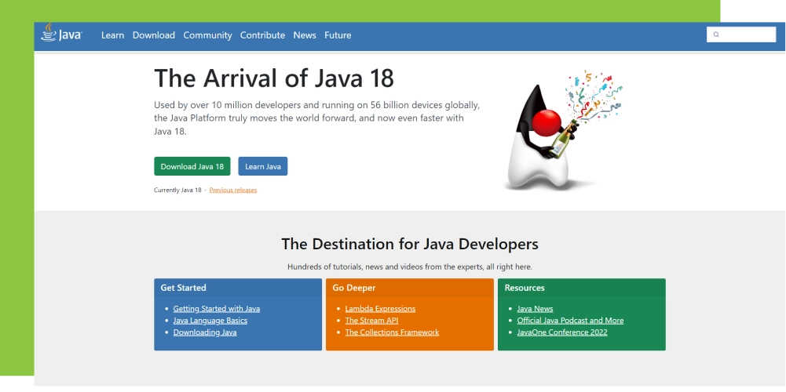Screen dimensions: 786x392
Task: Click the Resources card header
Action: click(x=582, y=288)
